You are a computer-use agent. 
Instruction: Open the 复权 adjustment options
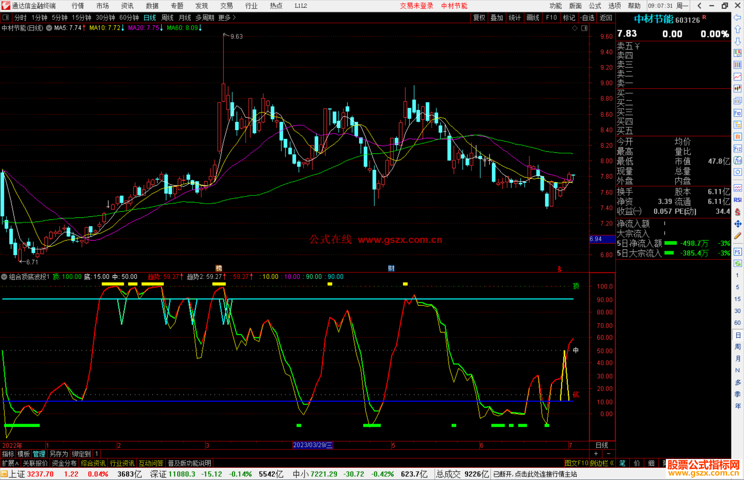[x=479, y=18]
